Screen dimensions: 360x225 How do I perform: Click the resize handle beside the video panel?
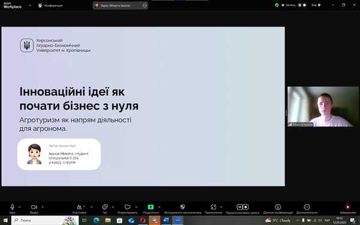tap(286, 113)
